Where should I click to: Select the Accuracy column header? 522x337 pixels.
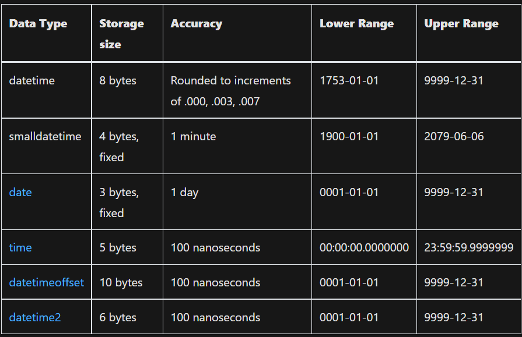pos(197,24)
